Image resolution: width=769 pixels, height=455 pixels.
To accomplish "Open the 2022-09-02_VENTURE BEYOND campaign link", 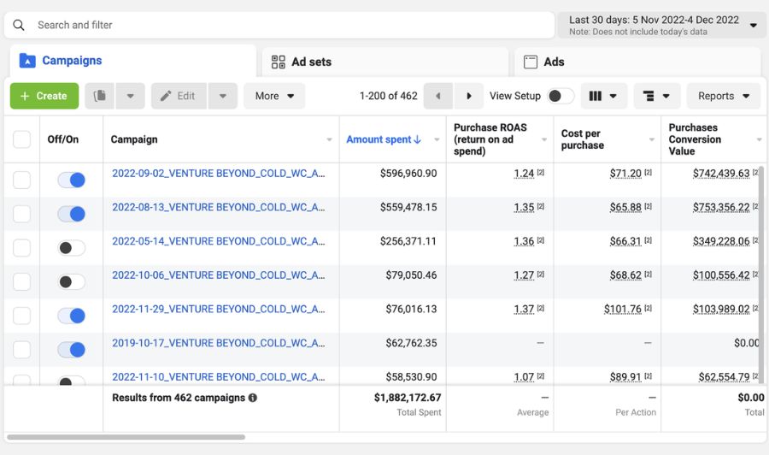I will click(x=218, y=174).
